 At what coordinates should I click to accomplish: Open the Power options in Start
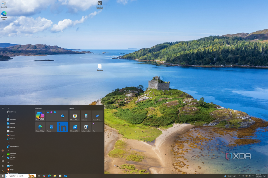click(x=3, y=171)
